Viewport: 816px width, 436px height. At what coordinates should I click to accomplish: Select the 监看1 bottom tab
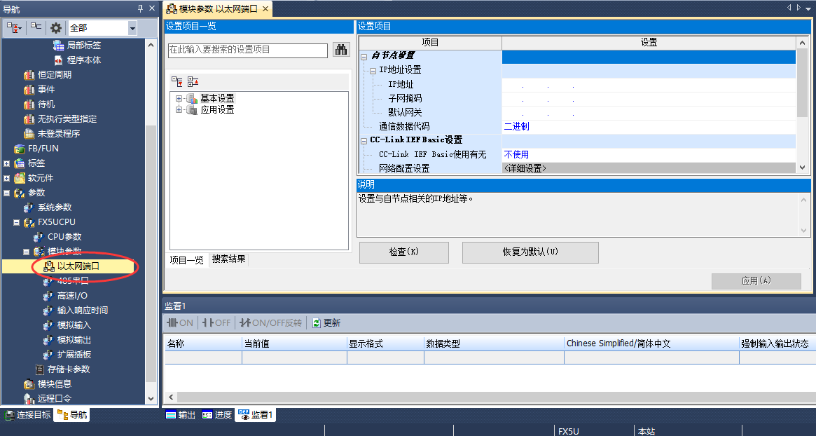point(256,415)
